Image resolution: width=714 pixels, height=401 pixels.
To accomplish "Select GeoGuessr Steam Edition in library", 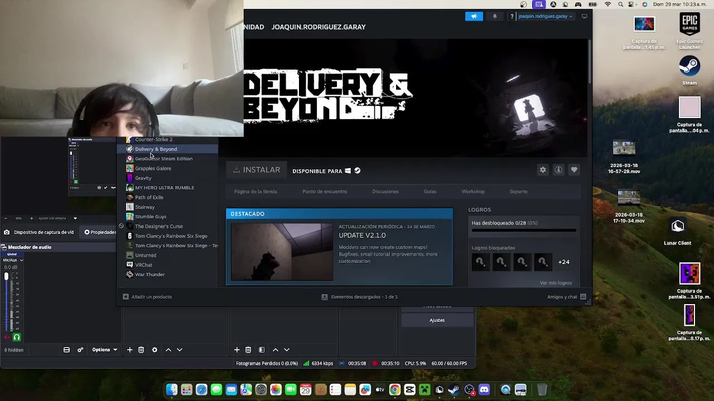I will click(167, 159).
